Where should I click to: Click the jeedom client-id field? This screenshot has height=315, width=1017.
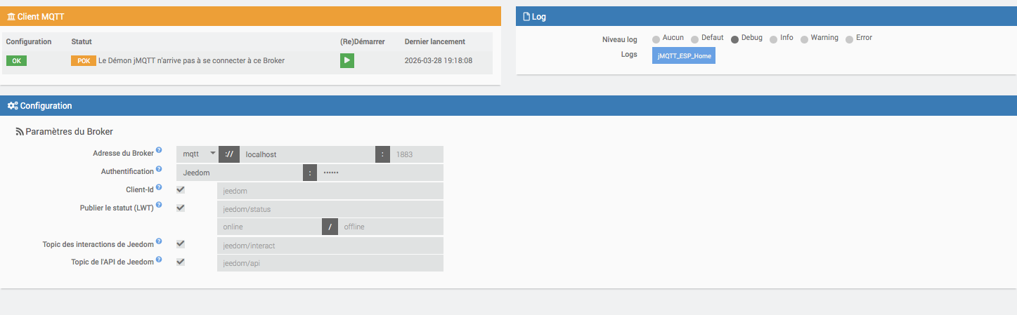(x=330, y=191)
